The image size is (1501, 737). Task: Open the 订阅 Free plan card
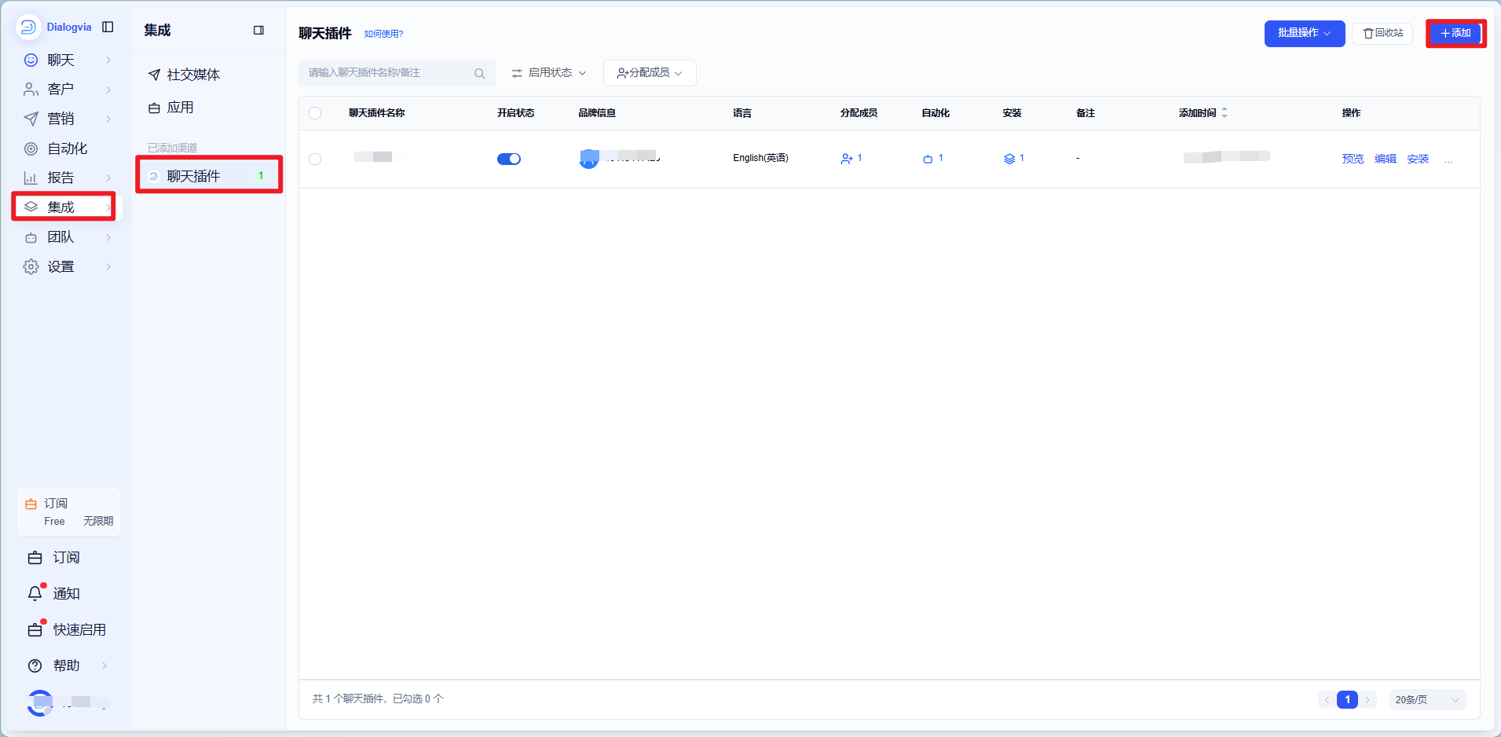69,511
